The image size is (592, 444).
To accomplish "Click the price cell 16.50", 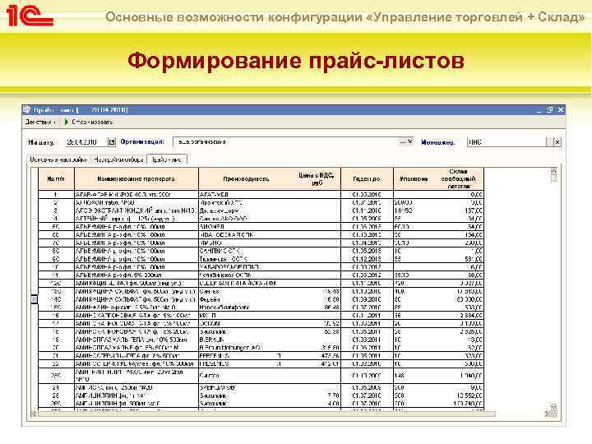I will [331, 299].
